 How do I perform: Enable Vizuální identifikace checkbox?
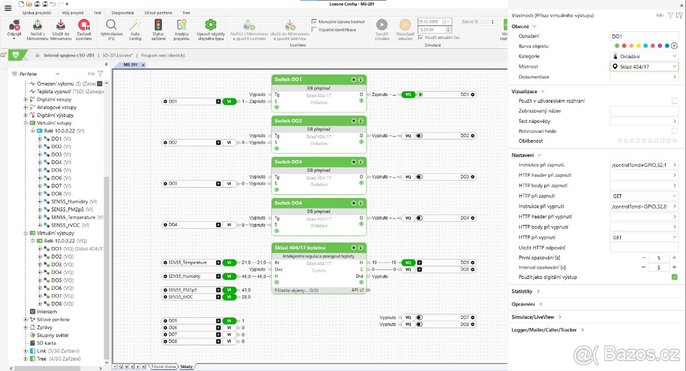(314, 29)
